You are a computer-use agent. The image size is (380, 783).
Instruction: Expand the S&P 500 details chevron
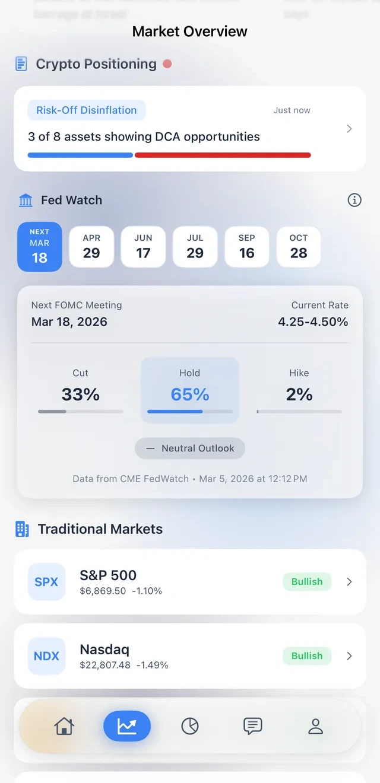pyautogui.click(x=350, y=582)
